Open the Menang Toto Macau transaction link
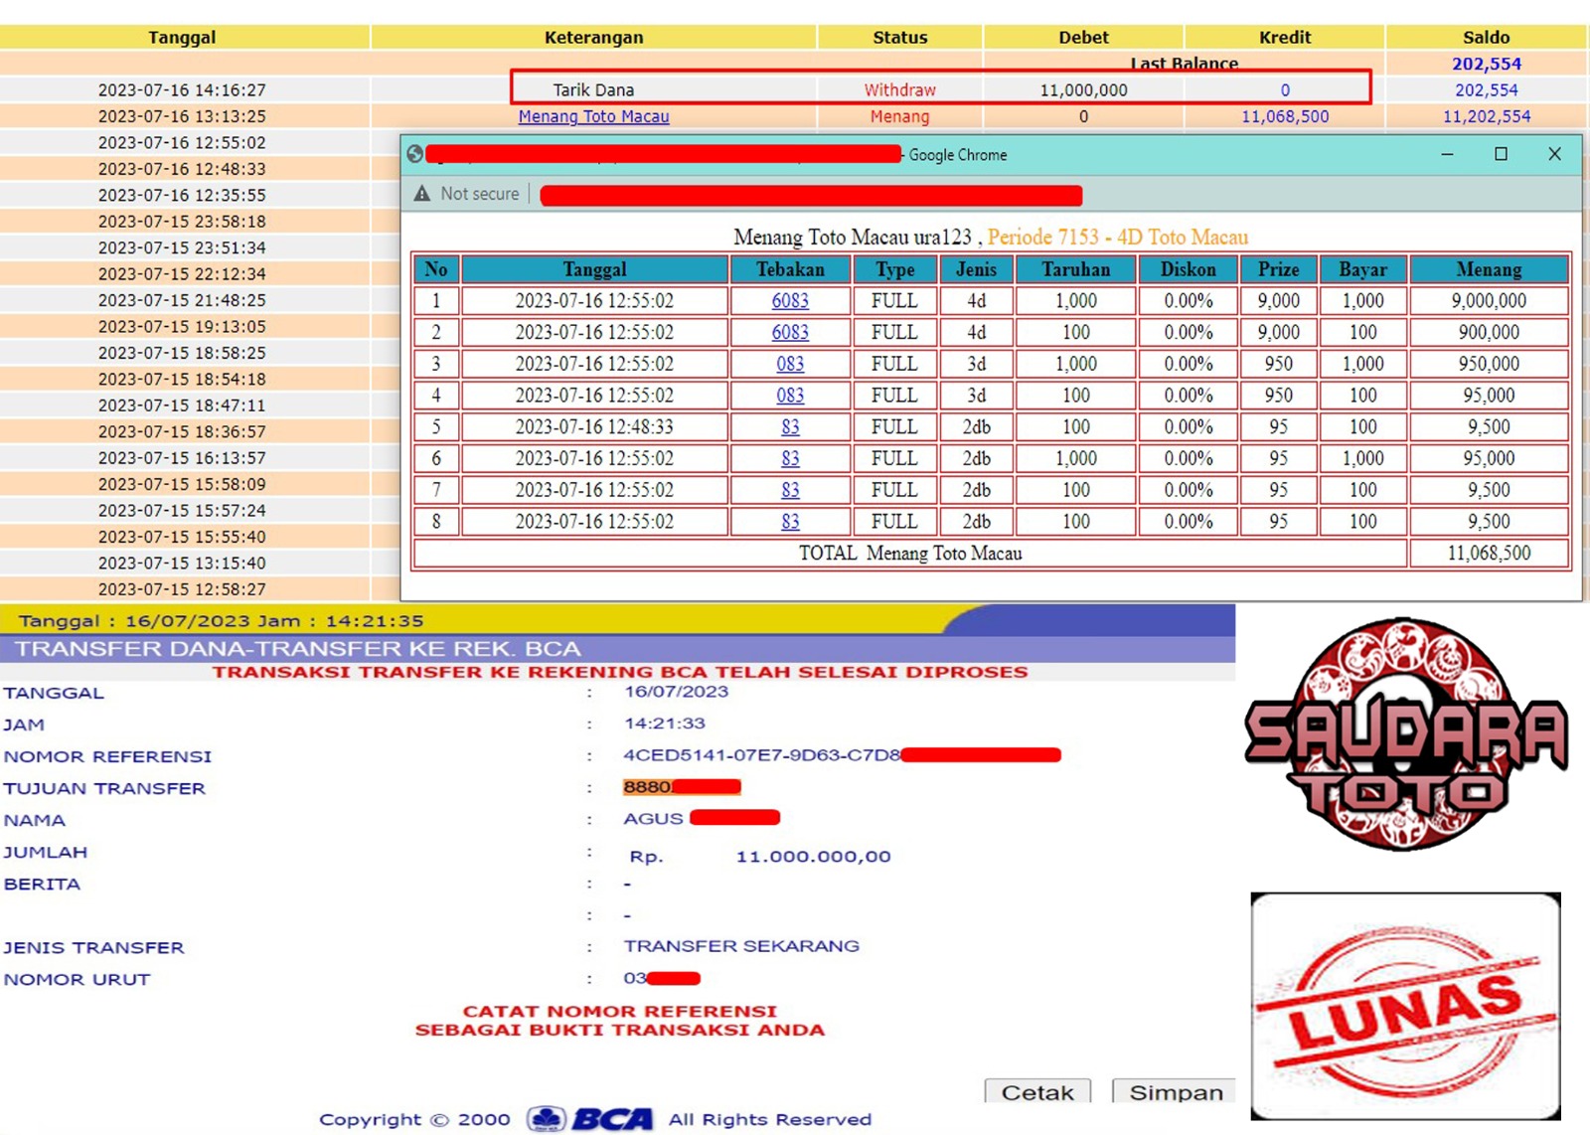Viewport: 1590px width, 1135px height. [x=593, y=116]
